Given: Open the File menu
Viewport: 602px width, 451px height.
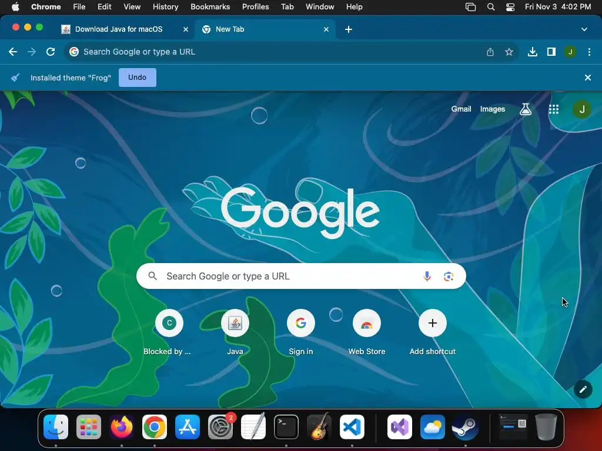Looking at the screenshot, I should (79, 7).
